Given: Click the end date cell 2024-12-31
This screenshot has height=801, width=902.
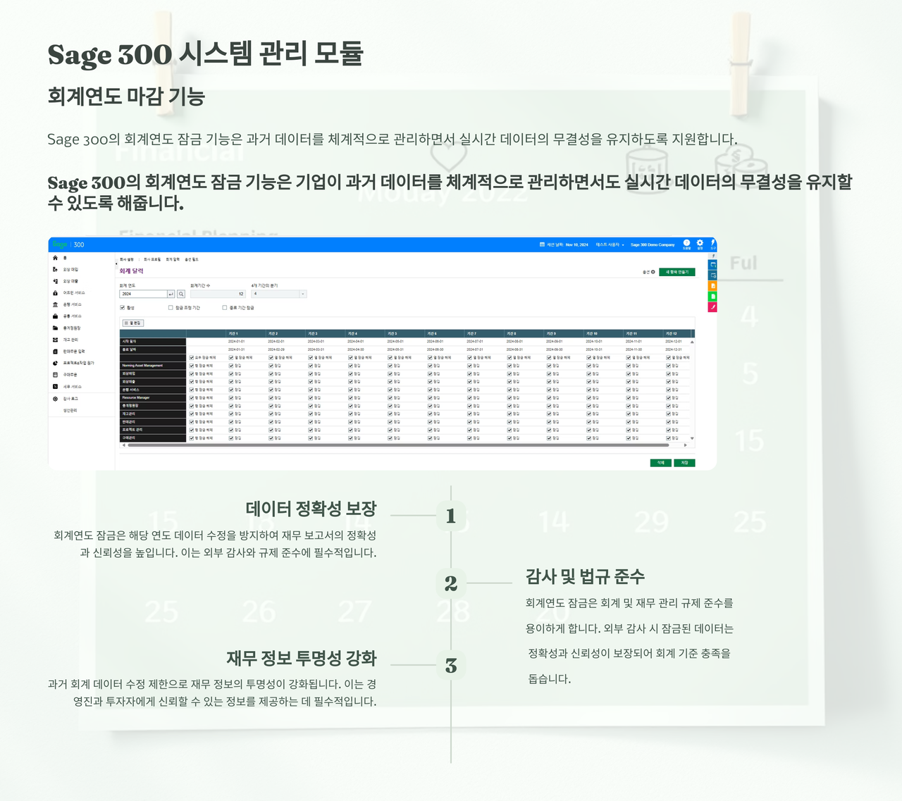Looking at the screenshot, I should tap(674, 349).
